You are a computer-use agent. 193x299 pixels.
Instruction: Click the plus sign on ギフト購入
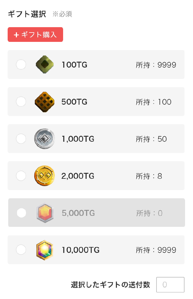[x=16, y=35]
